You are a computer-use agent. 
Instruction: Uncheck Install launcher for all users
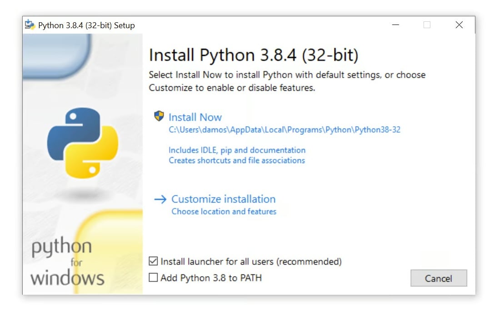pos(154,262)
